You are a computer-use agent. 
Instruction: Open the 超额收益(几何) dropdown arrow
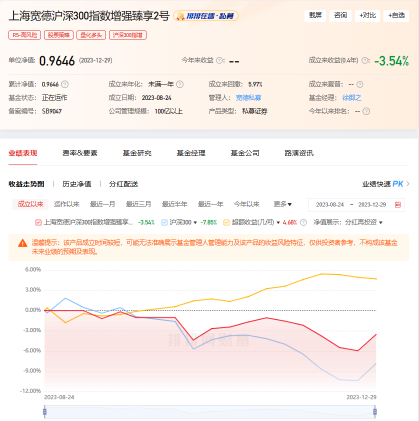coord(278,223)
